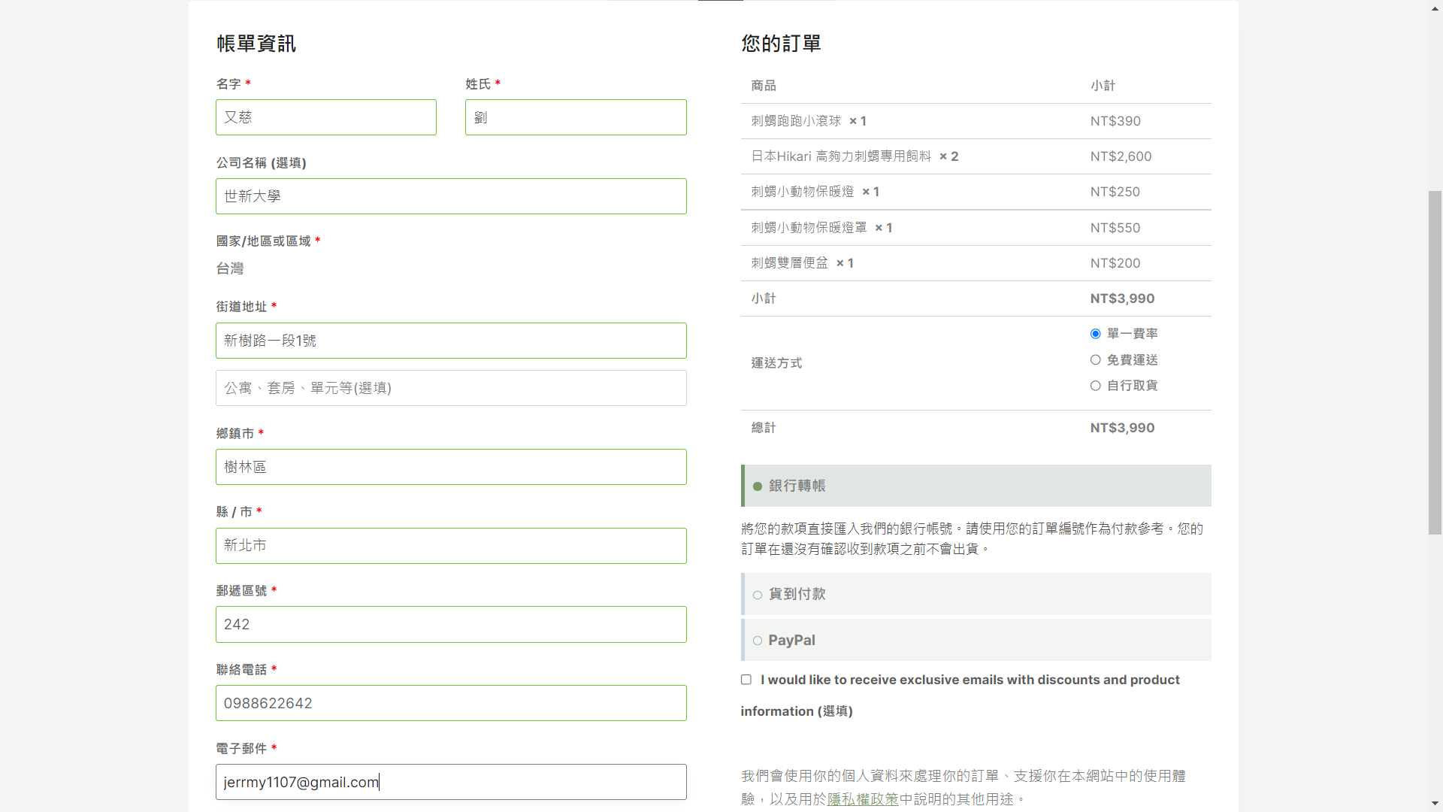
Task: Click the 聯絡電話 phone number field
Action: [451, 703]
